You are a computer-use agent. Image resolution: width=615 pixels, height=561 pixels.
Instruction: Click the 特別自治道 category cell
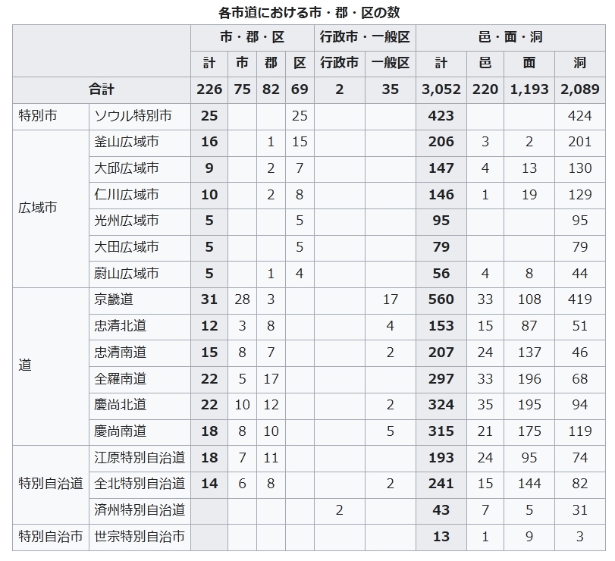click(x=51, y=484)
